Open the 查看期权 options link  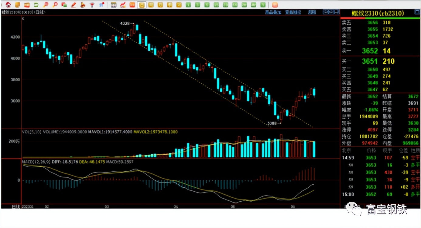point(293,12)
